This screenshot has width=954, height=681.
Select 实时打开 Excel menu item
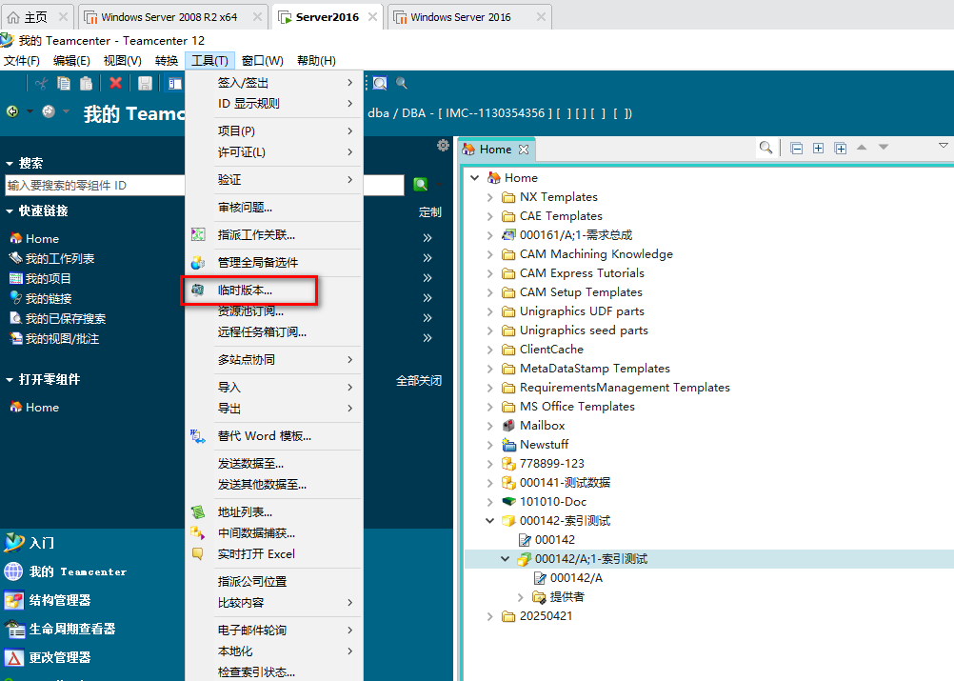click(x=274, y=553)
